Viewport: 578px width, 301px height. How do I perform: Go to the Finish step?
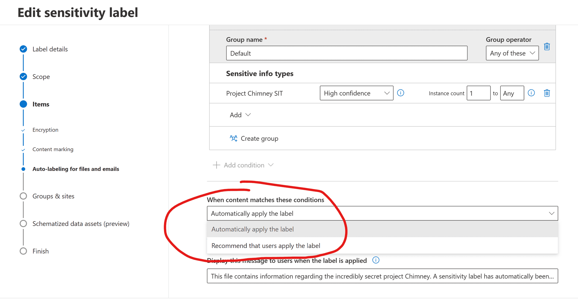pos(41,251)
